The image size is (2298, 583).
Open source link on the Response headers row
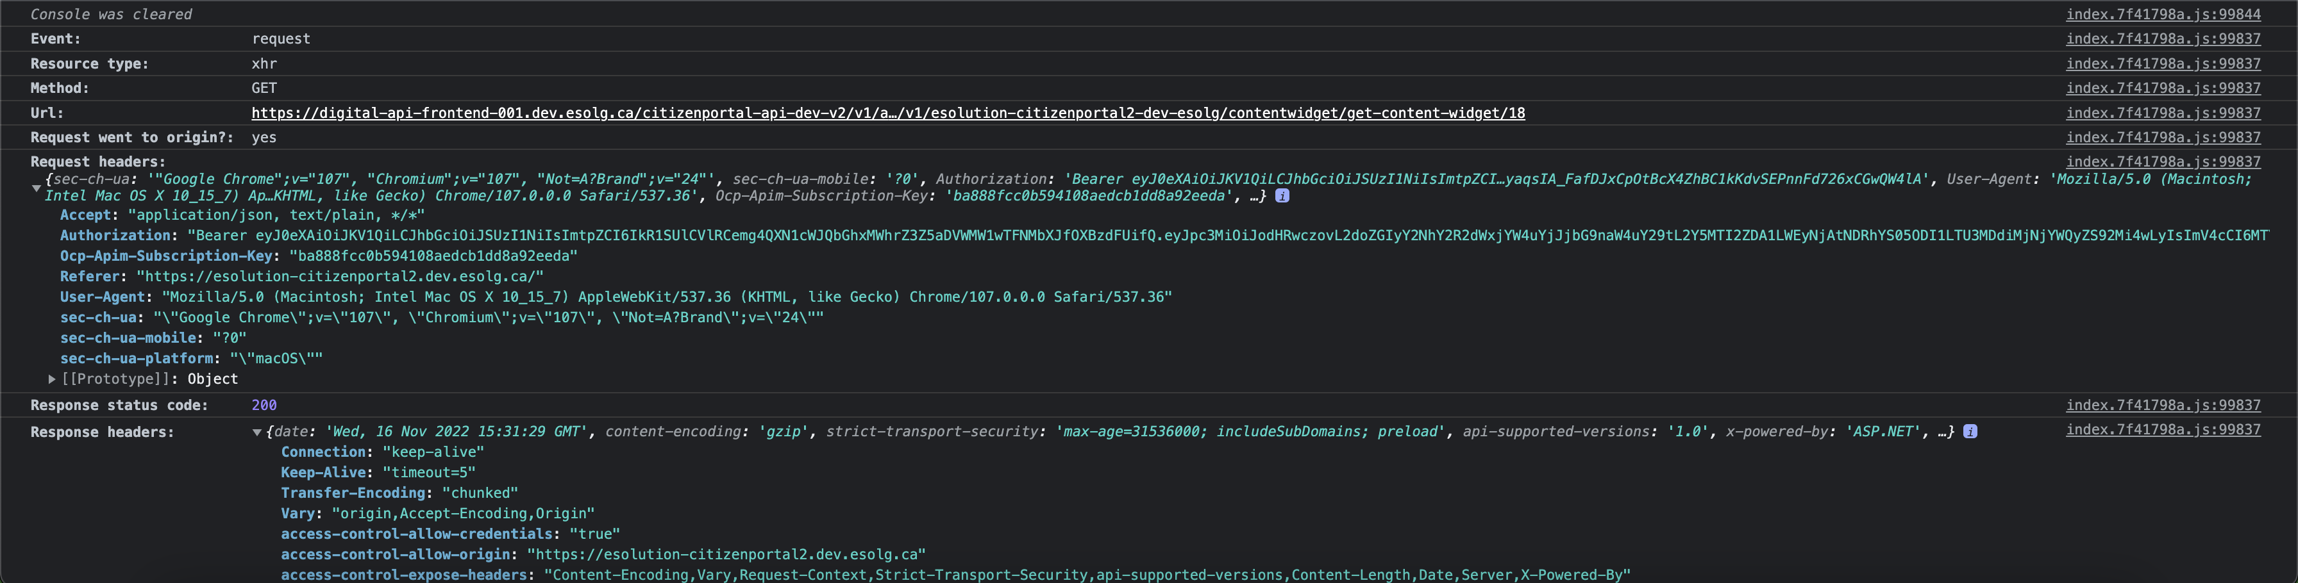click(x=2163, y=430)
